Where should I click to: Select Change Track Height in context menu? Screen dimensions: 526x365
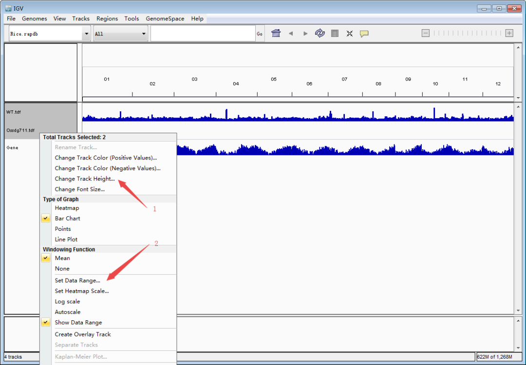coord(84,178)
